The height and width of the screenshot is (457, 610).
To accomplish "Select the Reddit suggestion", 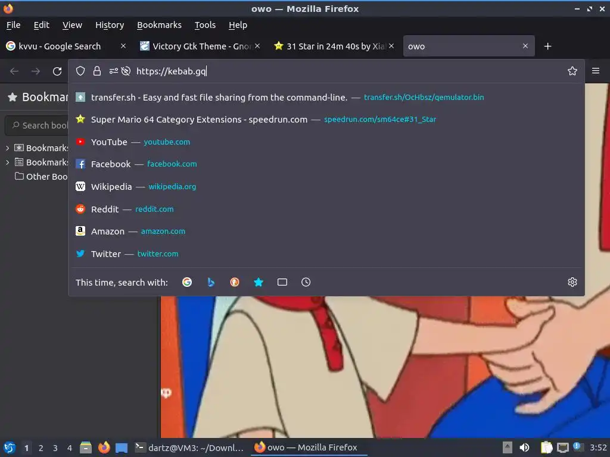I will tap(326, 209).
